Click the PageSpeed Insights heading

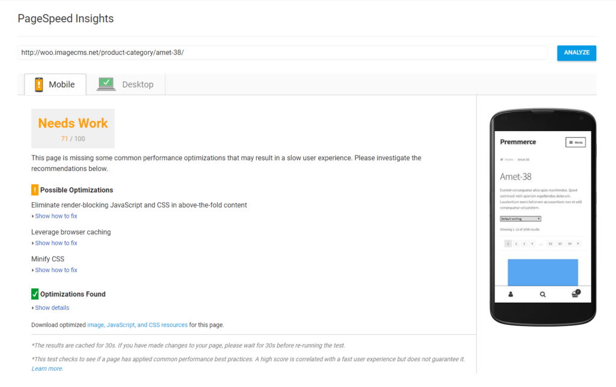pos(66,19)
